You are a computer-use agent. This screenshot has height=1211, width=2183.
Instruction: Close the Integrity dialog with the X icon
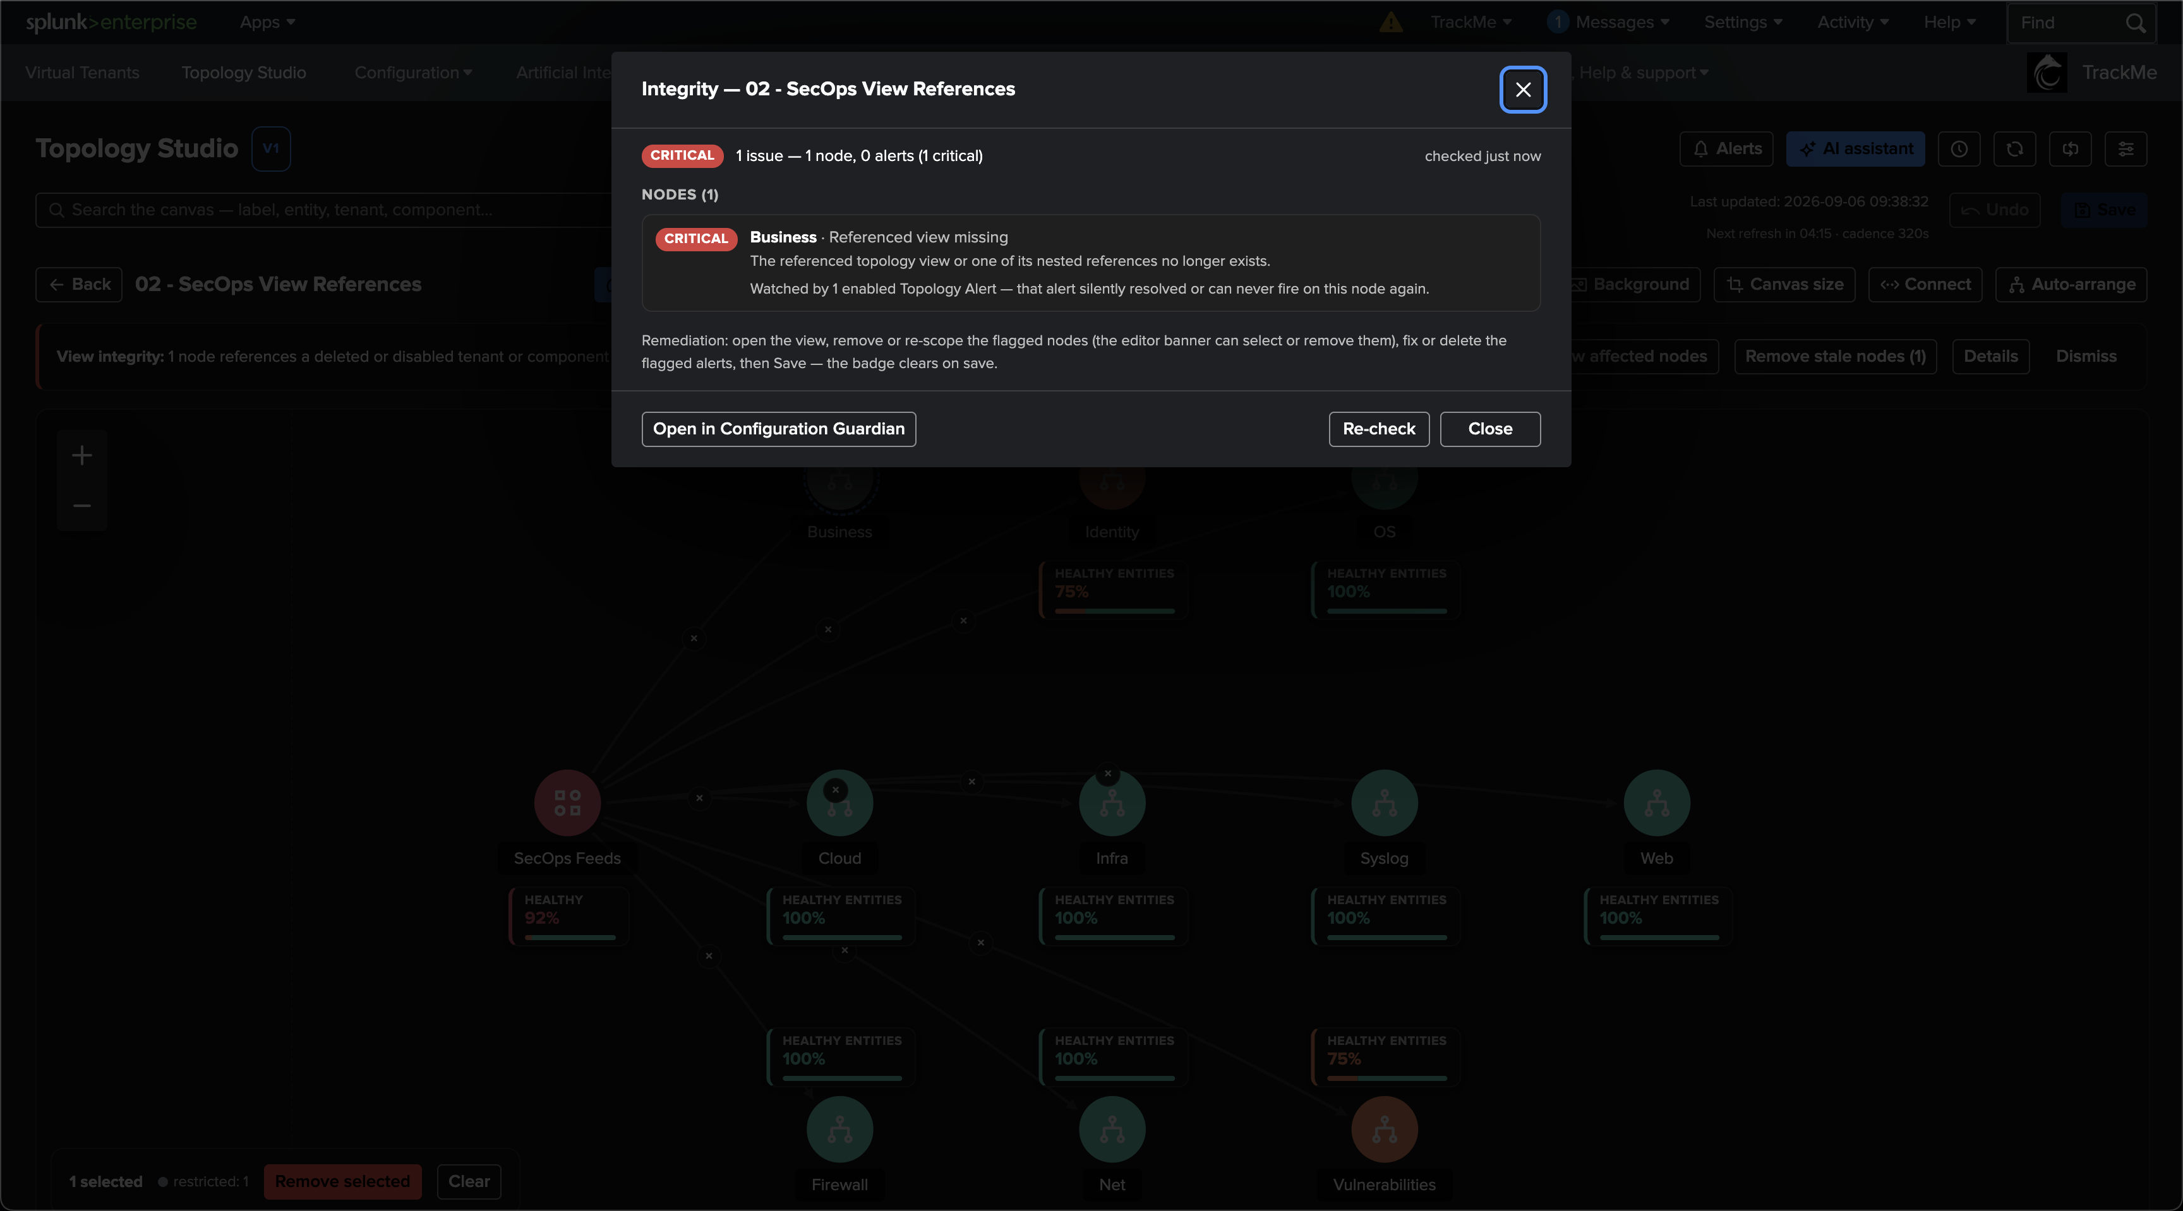coord(1523,89)
